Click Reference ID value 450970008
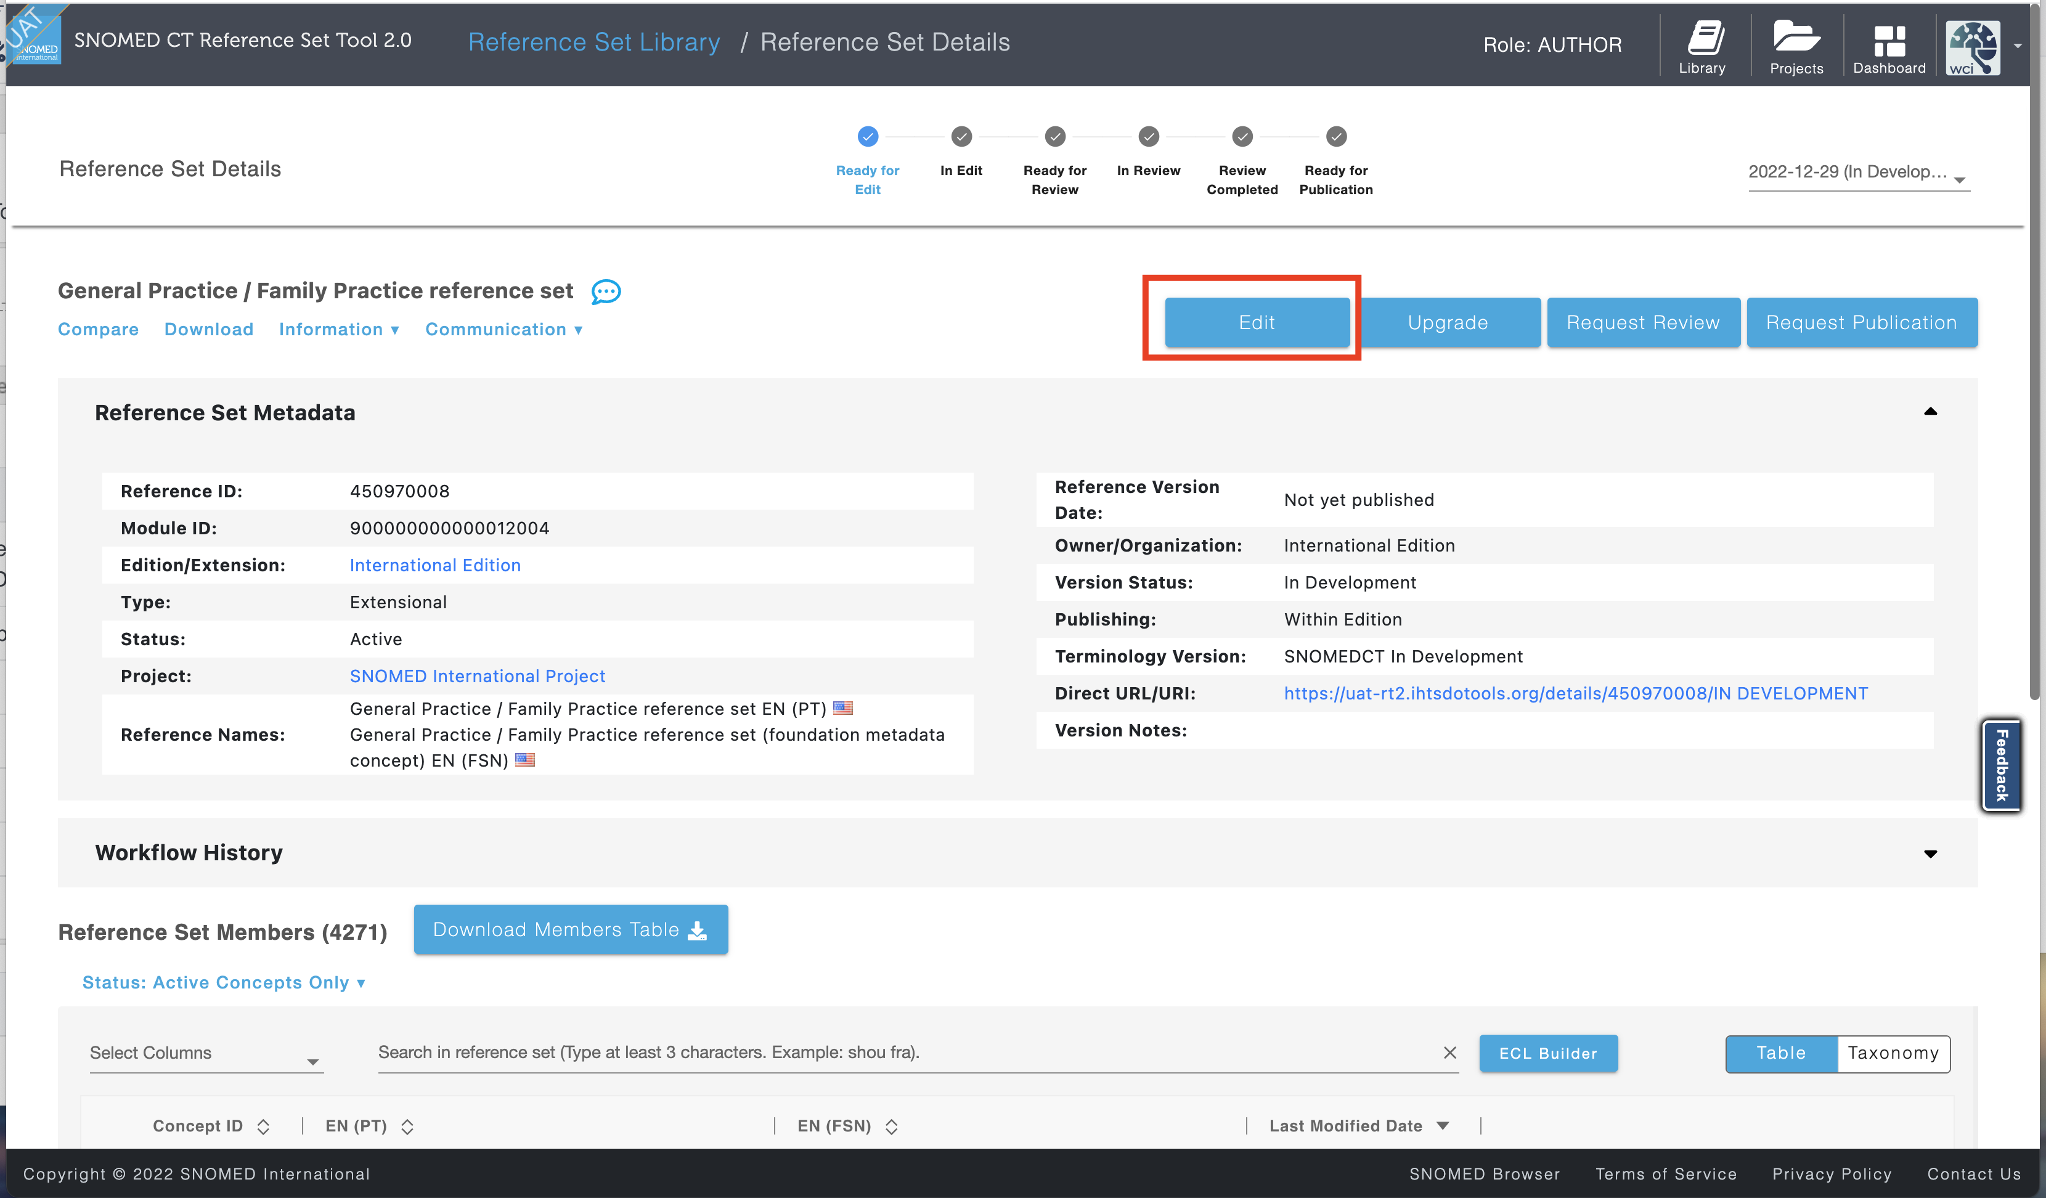Image resolution: width=2046 pixels, height=1198 pixels. [x=399, y=491]
